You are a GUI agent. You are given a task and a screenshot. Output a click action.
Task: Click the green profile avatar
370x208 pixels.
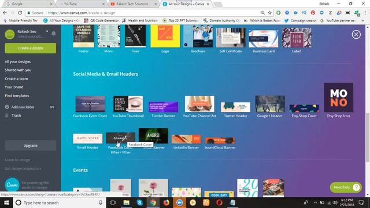10,34
